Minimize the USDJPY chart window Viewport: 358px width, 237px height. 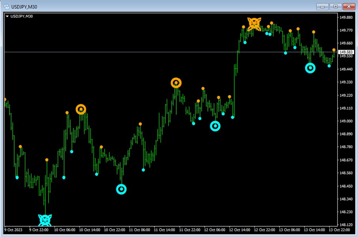tap(322, 7)
